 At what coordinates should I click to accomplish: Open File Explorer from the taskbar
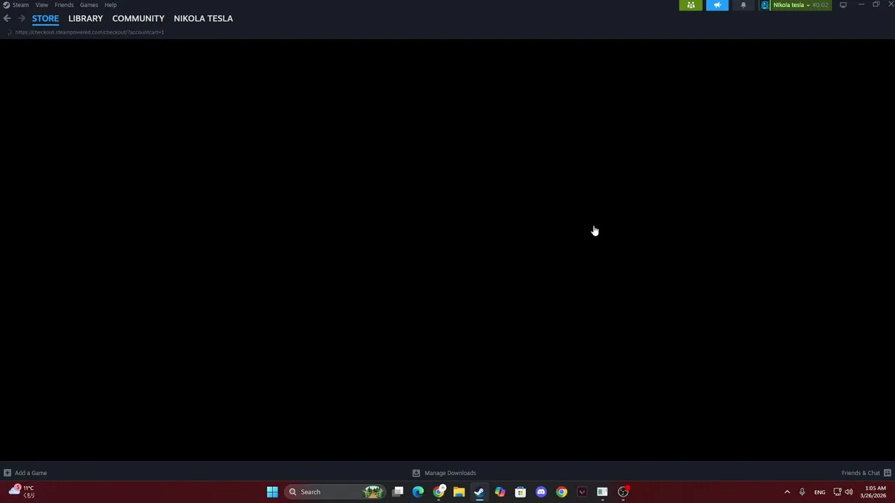(x=459, y=492)
